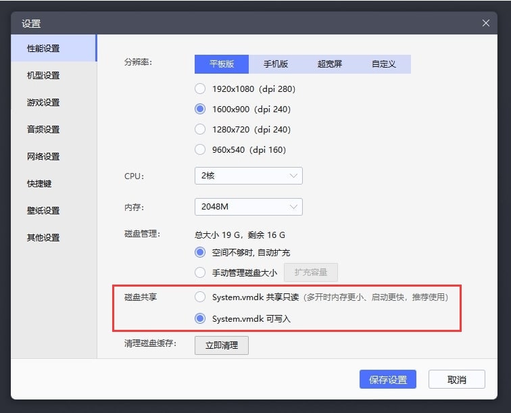Select System.vmdk 共享只读 option

point(200,297)
